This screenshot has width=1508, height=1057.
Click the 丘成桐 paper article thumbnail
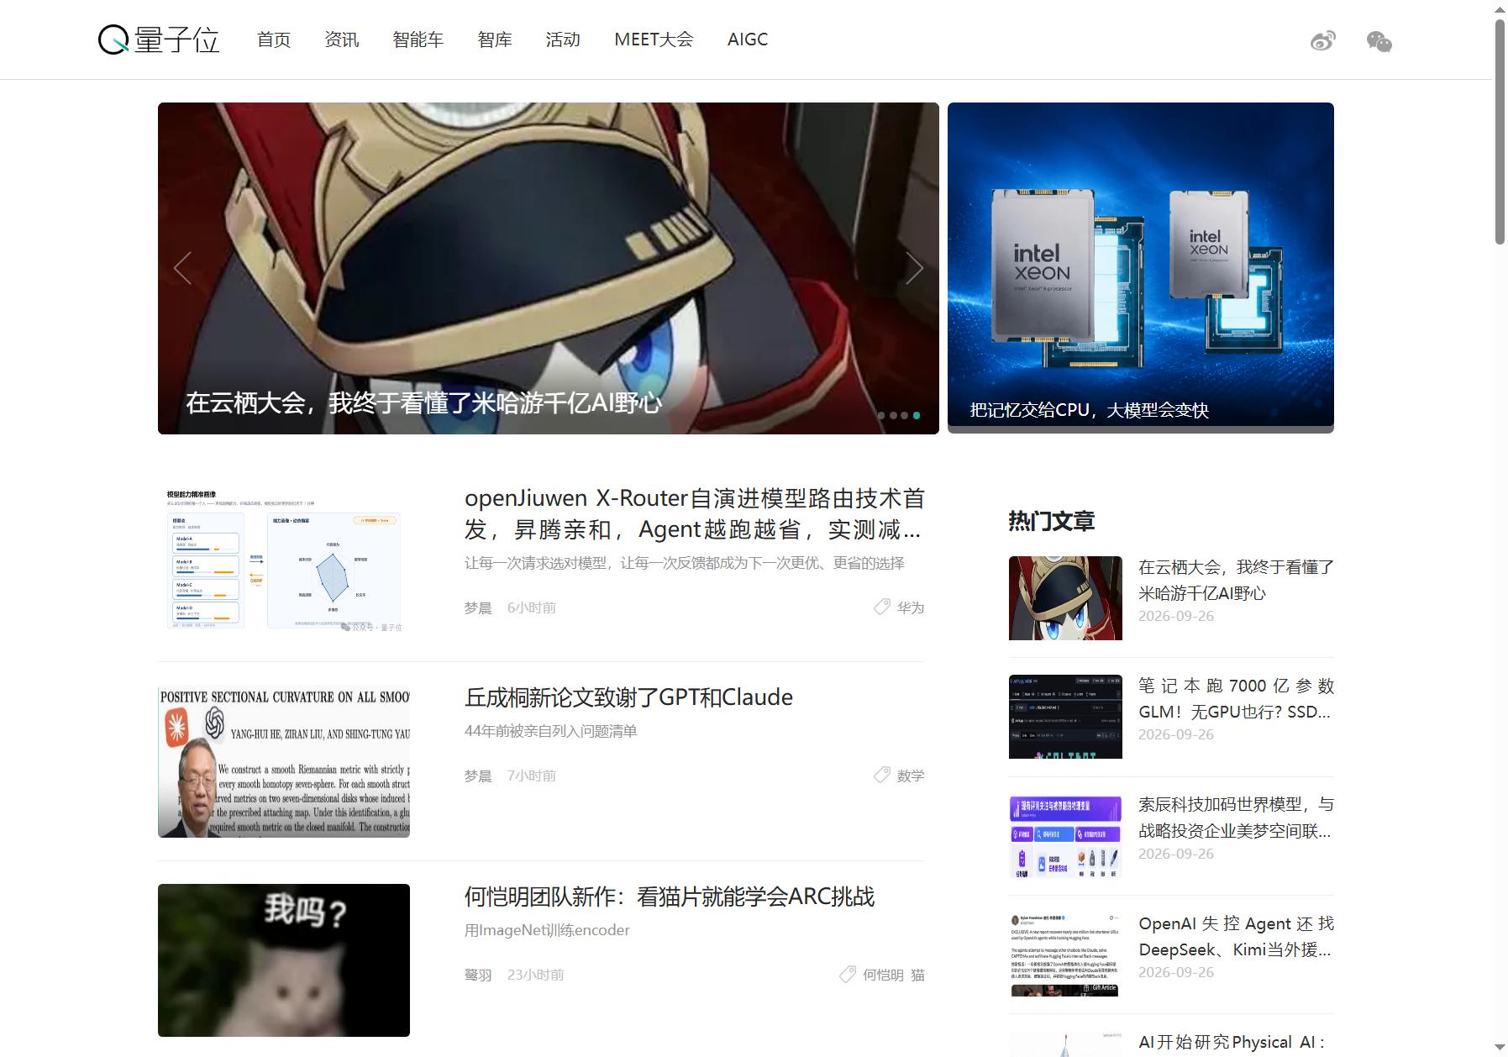click(284, 762)
